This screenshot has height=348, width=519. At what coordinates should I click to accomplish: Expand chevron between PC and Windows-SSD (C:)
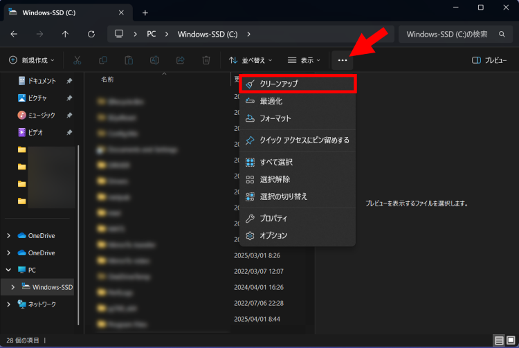167,34
